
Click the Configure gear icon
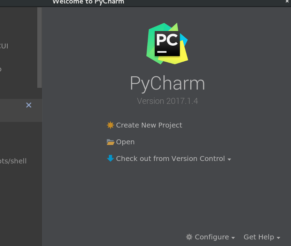[x=189, y=237]
